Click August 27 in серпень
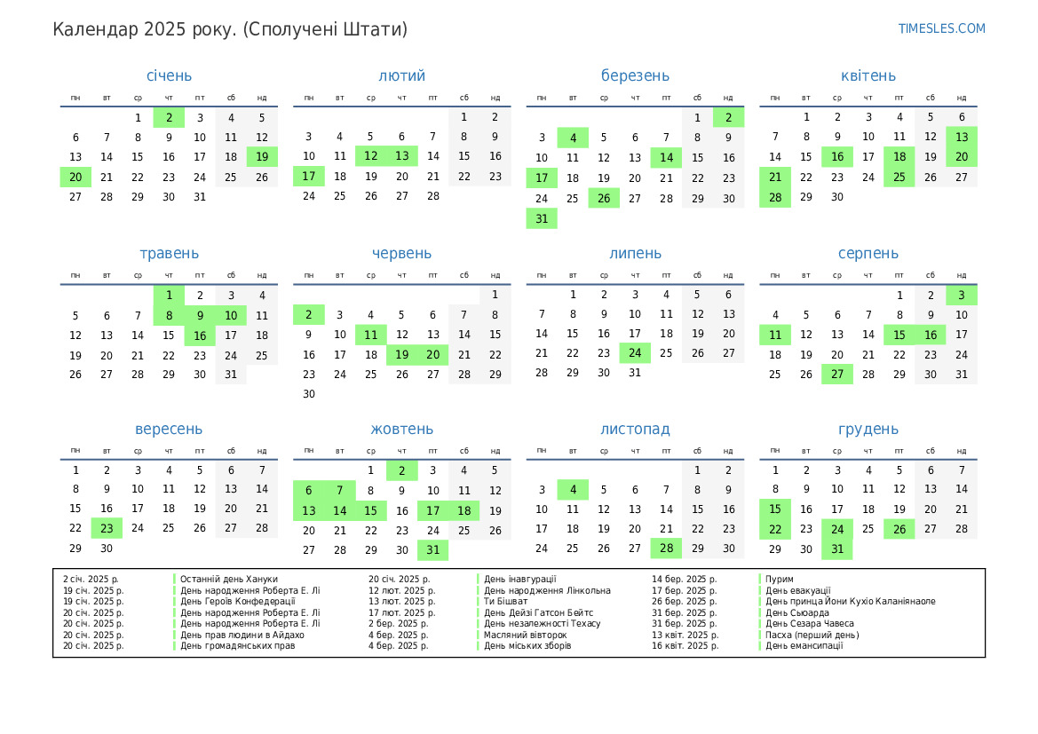 coord(837,375)
